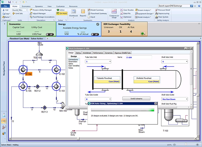The image size is (202, 147).
Task: Select the RCY-3 recycle block
Action: coord(44,108)
